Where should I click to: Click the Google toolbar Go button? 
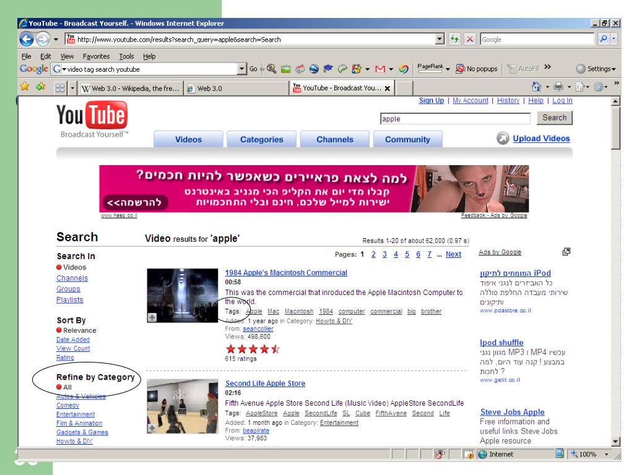coord(253,69)
